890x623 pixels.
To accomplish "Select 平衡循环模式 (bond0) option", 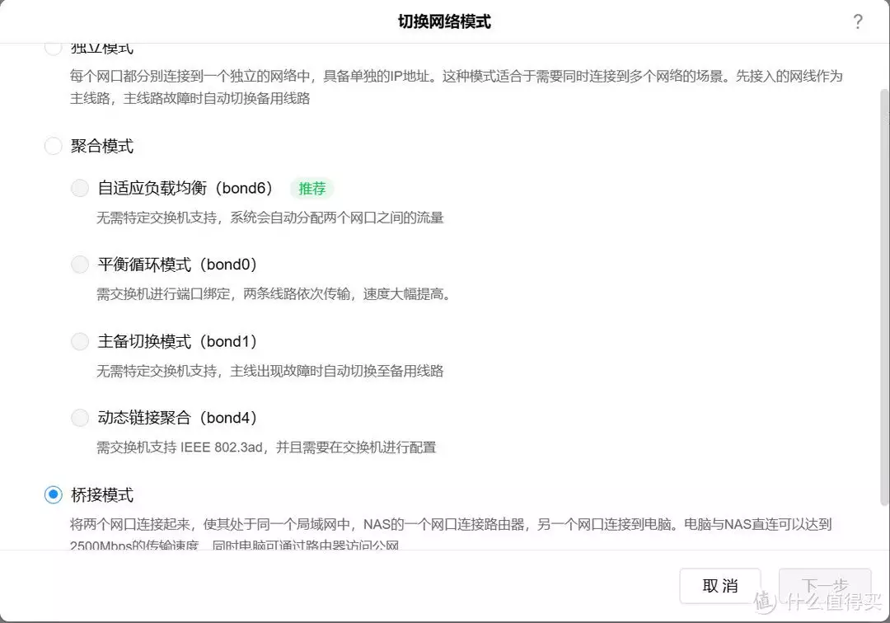I will (x=80, y=265).
